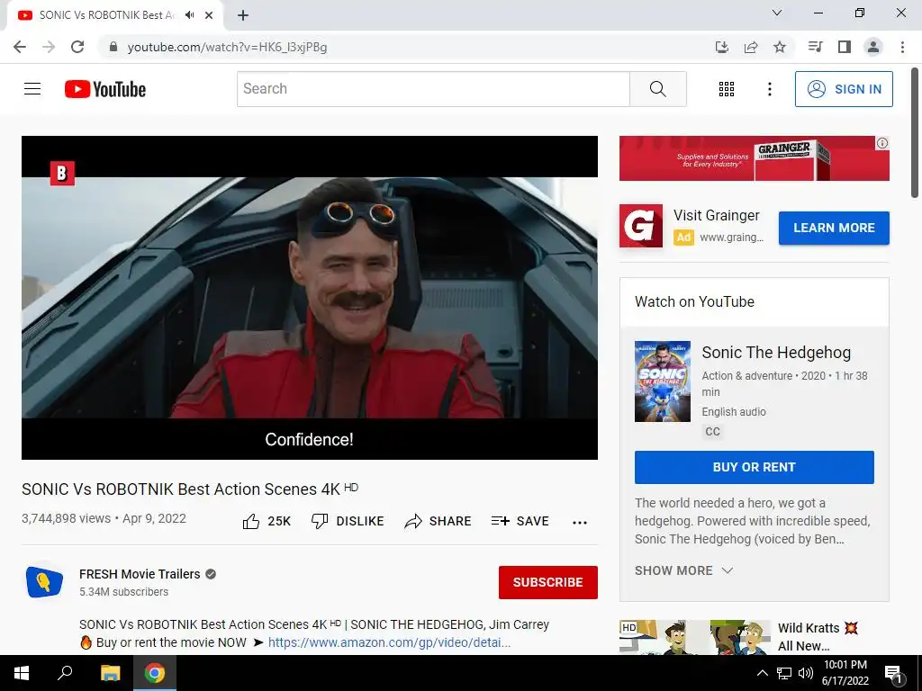
Task: Click the BUY OR RENT button
Action: point(755,467)
